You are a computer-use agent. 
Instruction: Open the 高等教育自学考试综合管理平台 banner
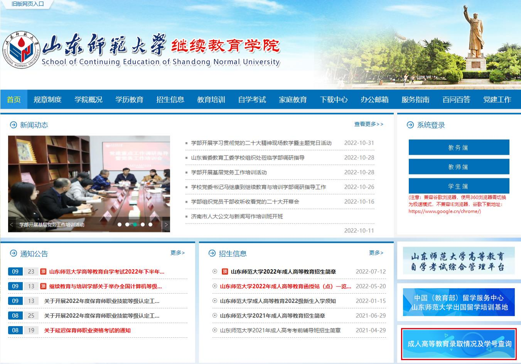[x=459, y=261]
